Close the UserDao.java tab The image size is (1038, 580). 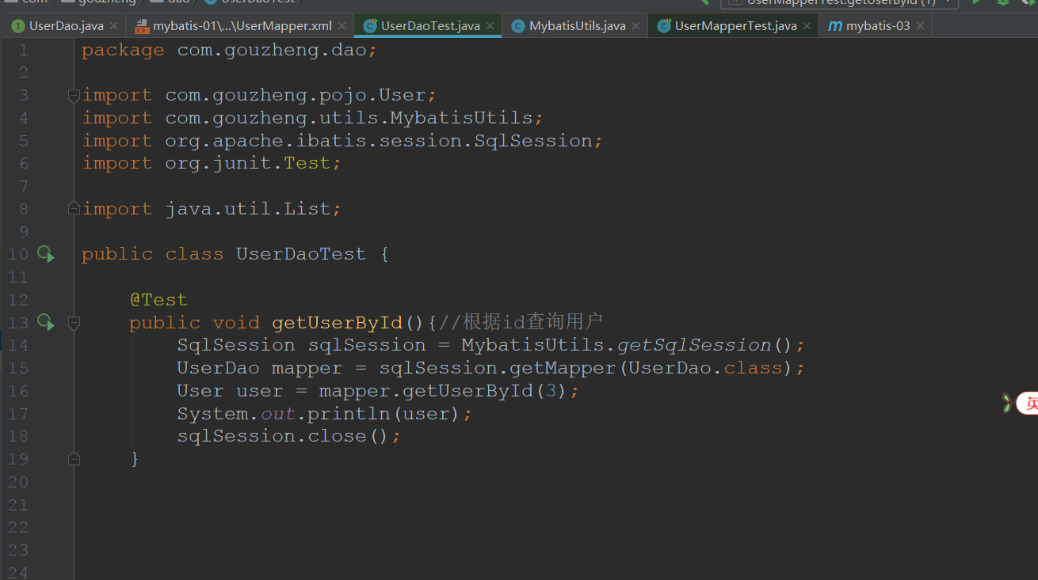point(113,26)
